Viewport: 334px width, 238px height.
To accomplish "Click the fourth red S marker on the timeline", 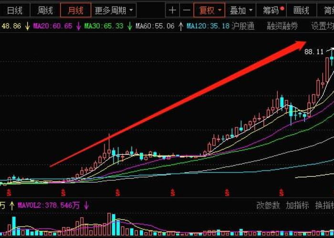I will click(173, 192).
